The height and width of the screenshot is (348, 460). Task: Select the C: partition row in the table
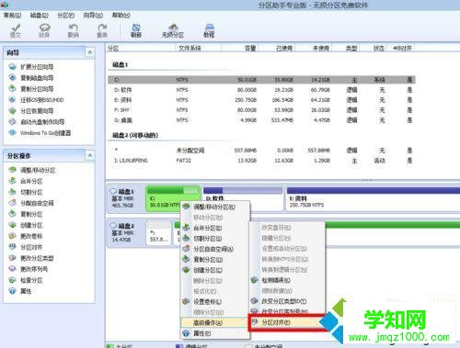coord(261,80)
